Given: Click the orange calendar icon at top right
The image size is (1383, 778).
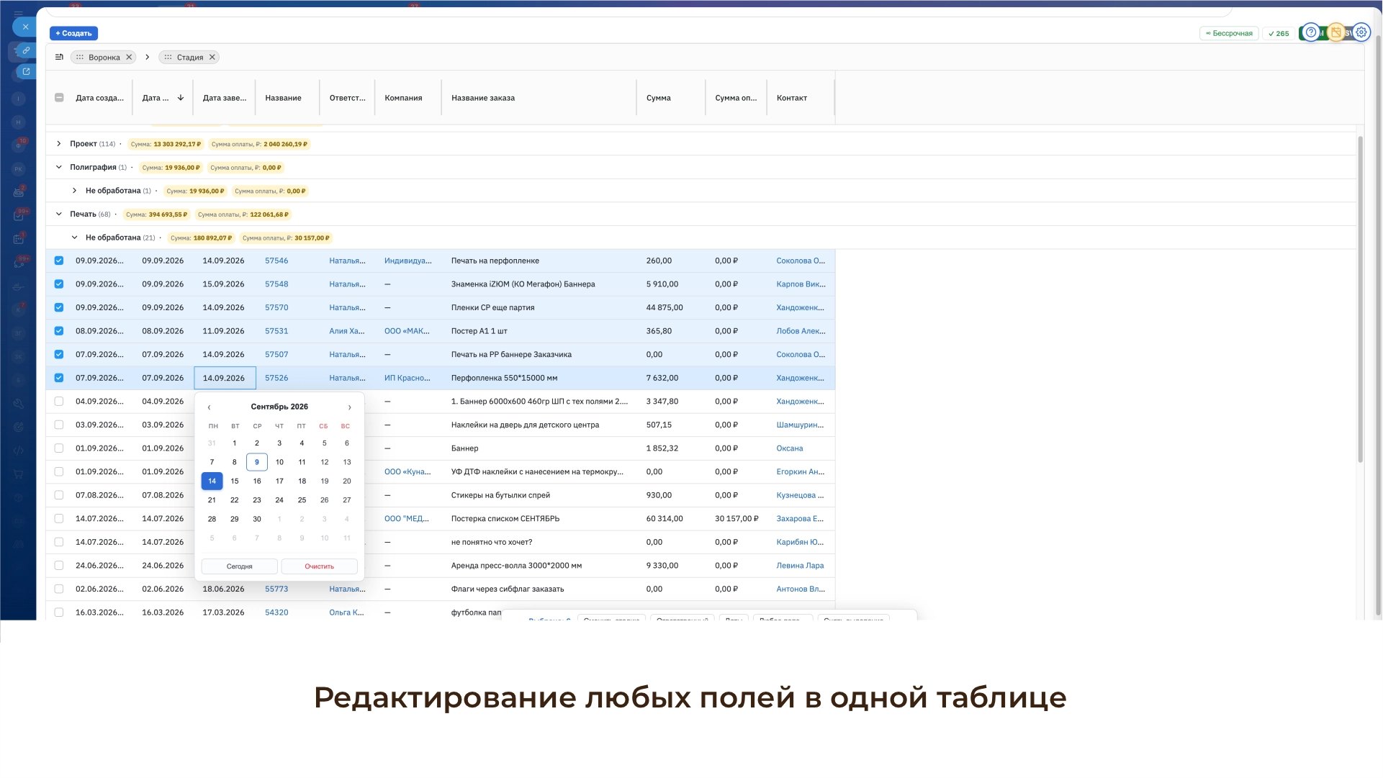Looking at the screenshot, I should [x=1336, y=32].
